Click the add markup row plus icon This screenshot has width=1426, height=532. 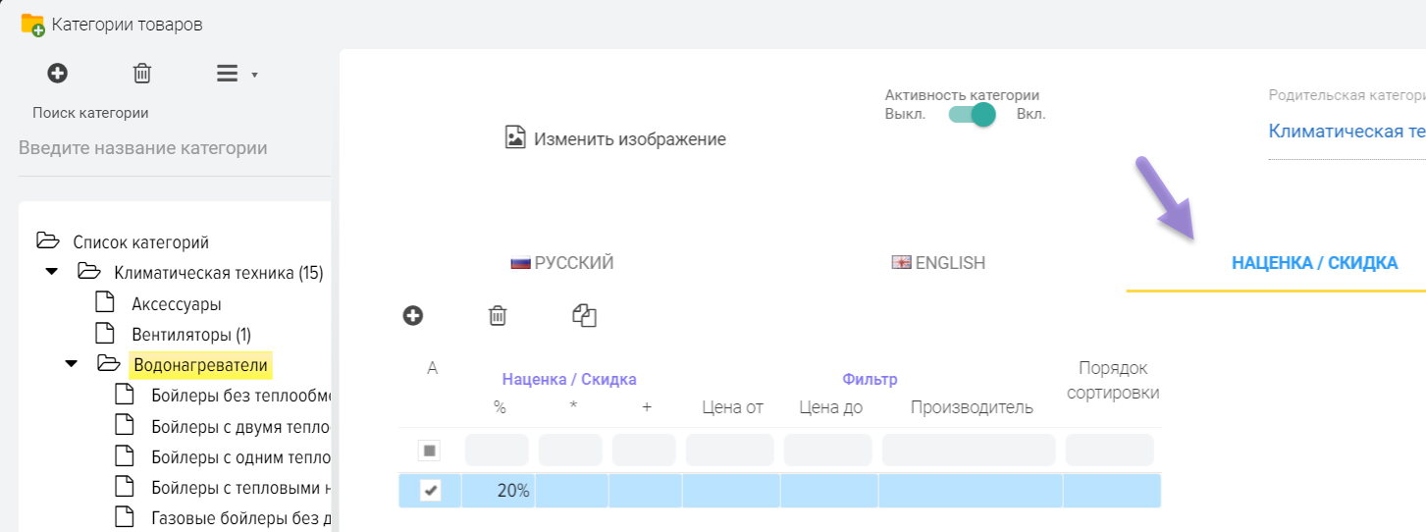[x=413, y=315]
